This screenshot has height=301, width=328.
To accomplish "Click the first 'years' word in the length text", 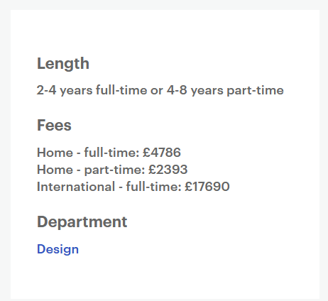I will (x=76, y=91).
